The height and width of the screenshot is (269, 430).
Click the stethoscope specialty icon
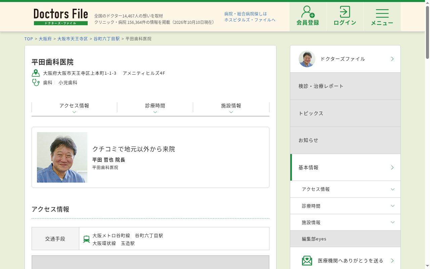pos(36,82)
